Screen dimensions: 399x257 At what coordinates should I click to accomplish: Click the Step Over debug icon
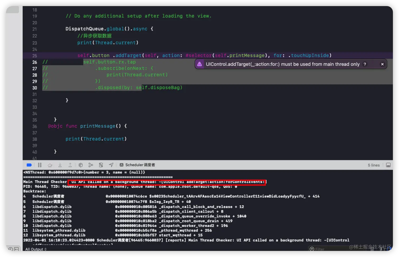50,165
